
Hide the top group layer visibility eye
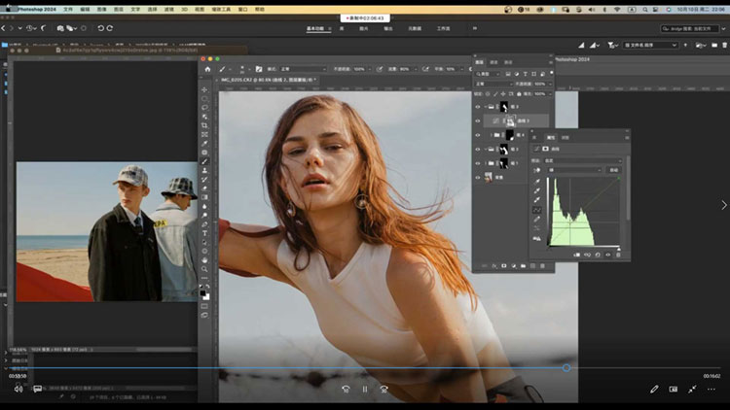point(478,106)
